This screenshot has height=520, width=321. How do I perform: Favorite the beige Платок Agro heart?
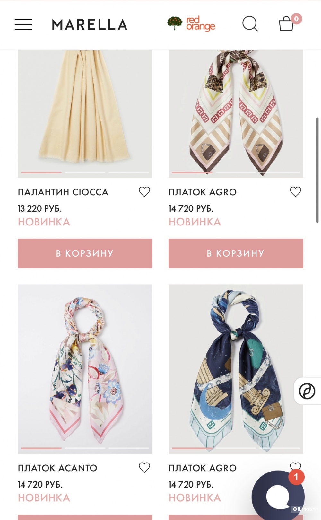pos(295,192)
